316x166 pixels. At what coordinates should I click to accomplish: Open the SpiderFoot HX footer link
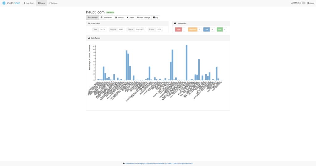[159, 164]
